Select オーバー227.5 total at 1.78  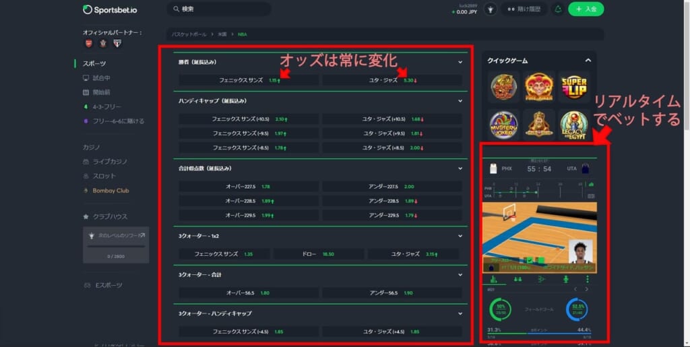pos(249,187)
